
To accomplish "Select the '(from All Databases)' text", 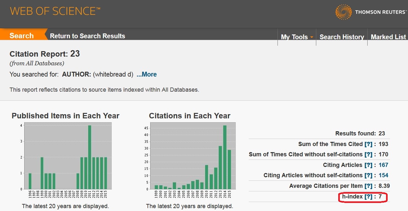I will tap(37, 63).
